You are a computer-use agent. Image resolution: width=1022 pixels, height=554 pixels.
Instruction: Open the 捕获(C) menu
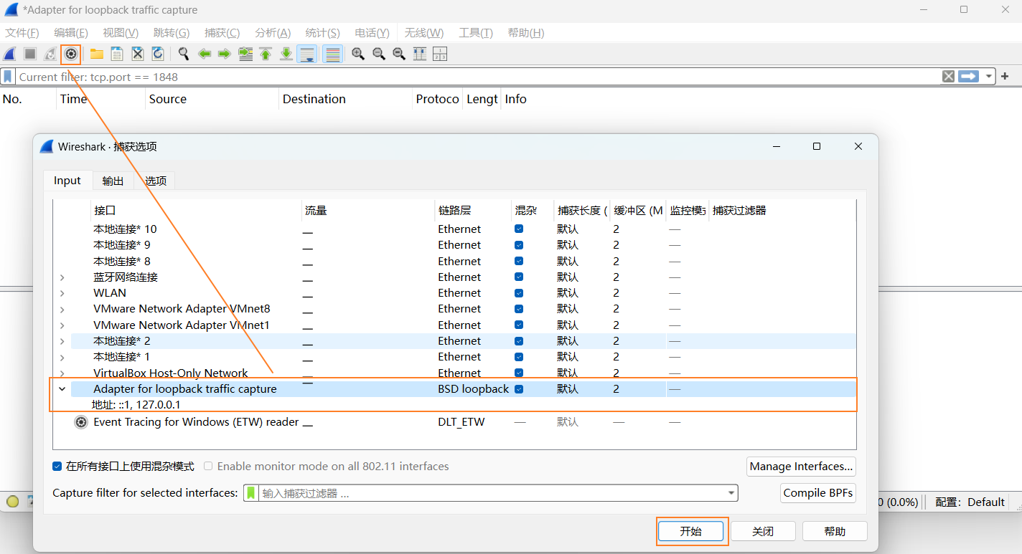coord(222,33)
